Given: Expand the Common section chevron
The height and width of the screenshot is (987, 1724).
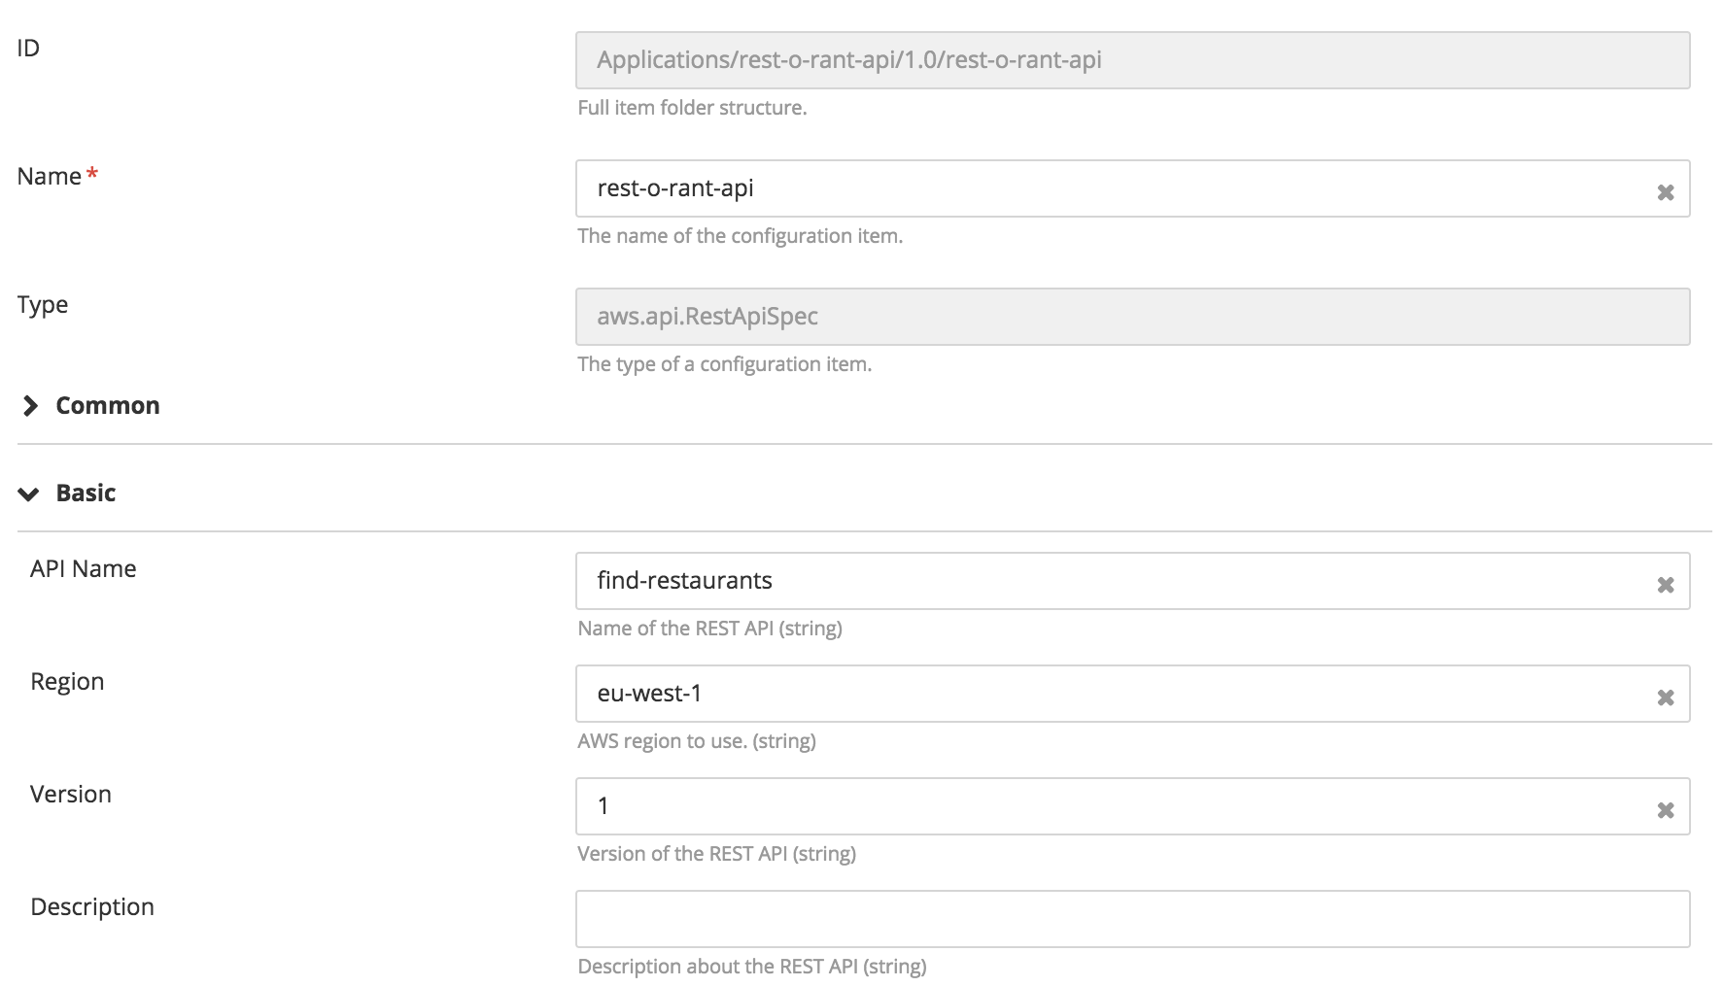Looking at the screenshot, I should pyautogui.click(x=30, y=406).
